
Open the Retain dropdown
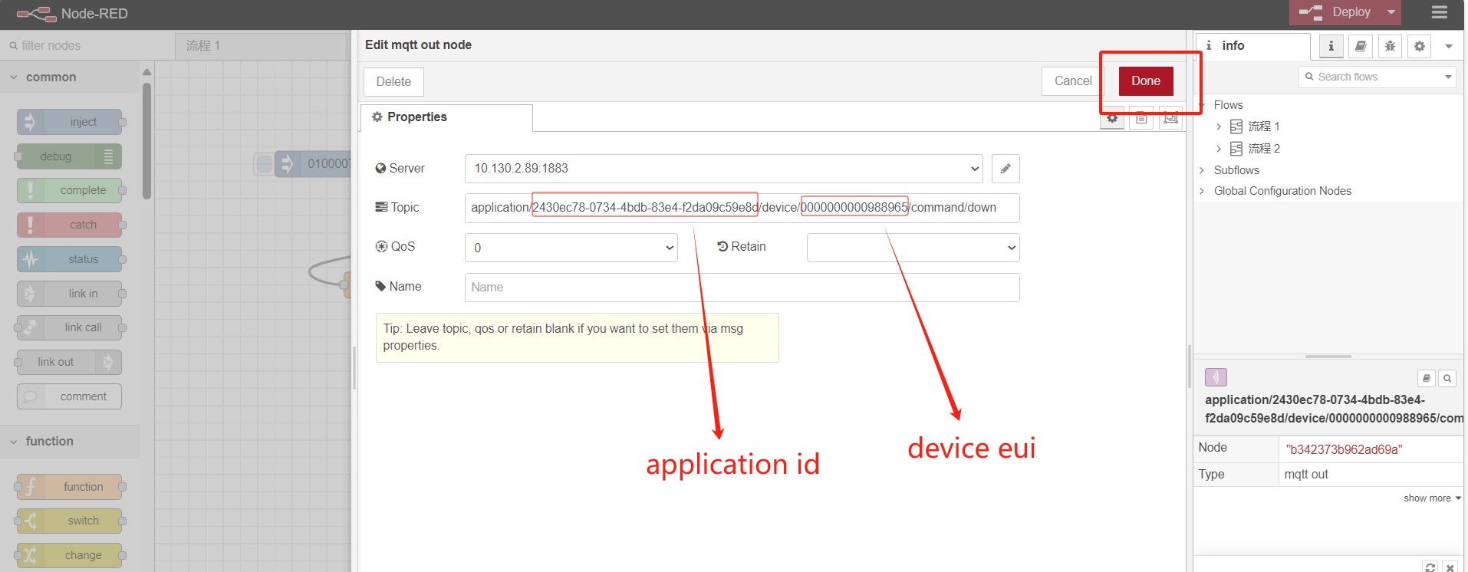coord(913,248)
